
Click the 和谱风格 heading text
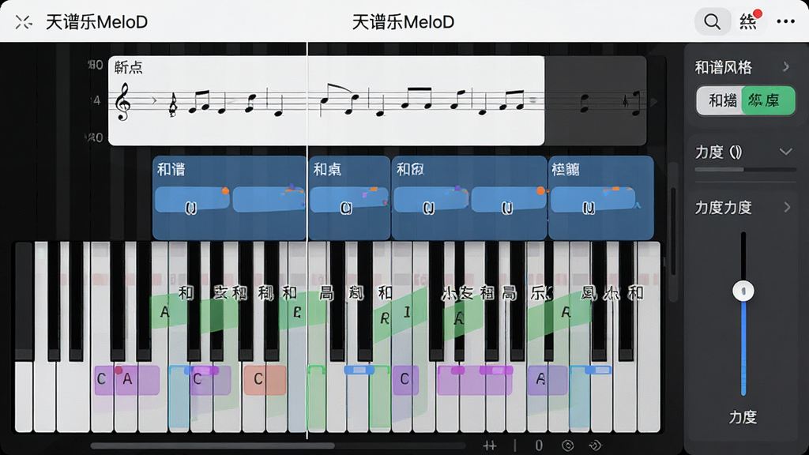click(x=724, y=68)
